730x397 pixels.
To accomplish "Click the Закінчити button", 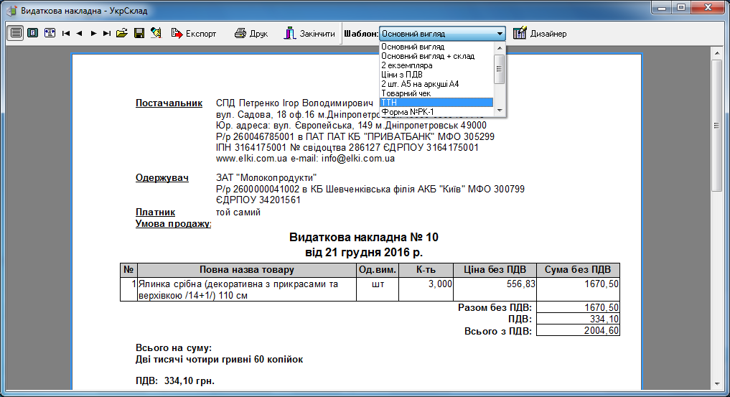I will pyautogui.click(x=309, y=34).
